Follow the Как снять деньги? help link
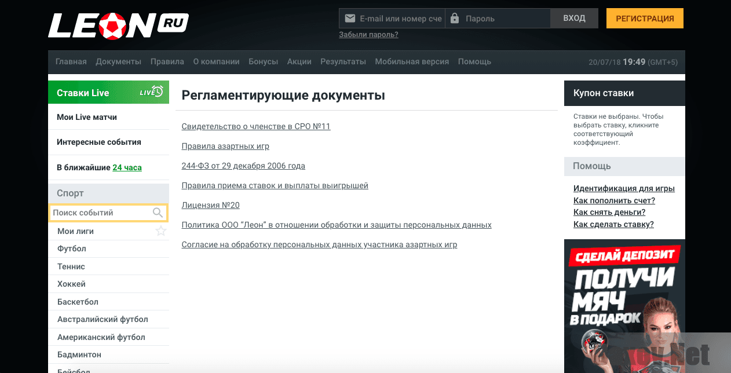This screenshot has width=731, height=373. [609, 213]
